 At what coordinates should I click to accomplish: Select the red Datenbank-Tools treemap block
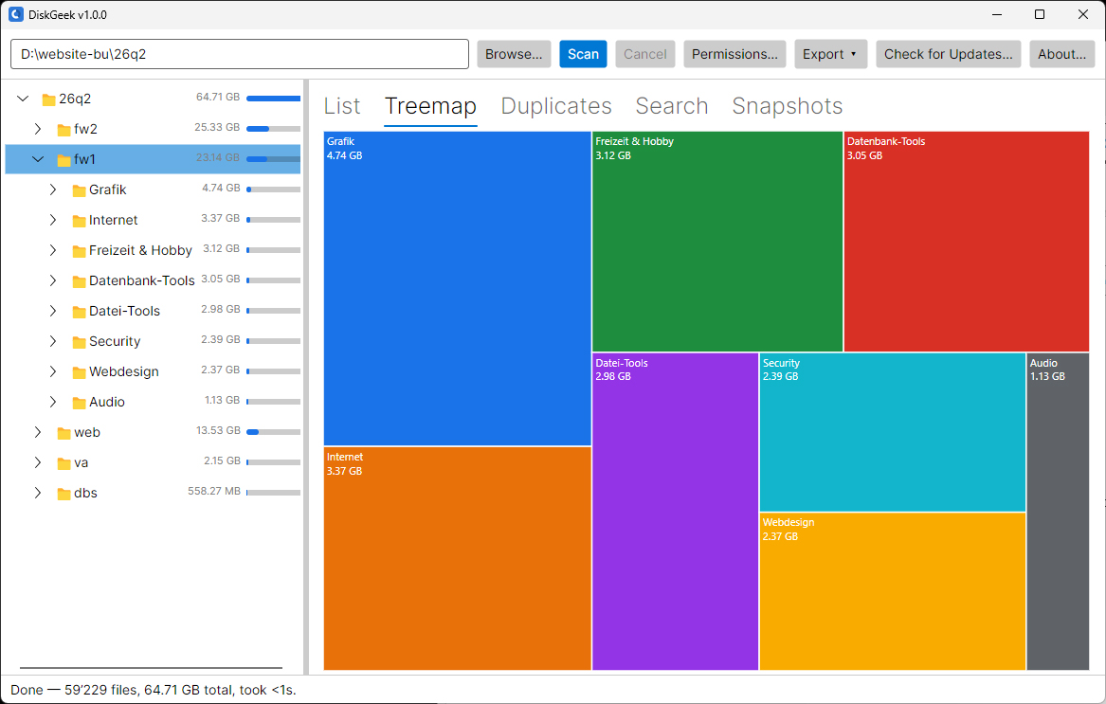tap(967, 242)
